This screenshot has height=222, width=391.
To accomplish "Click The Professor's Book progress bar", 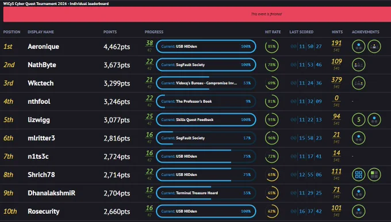I will [206, 102].
